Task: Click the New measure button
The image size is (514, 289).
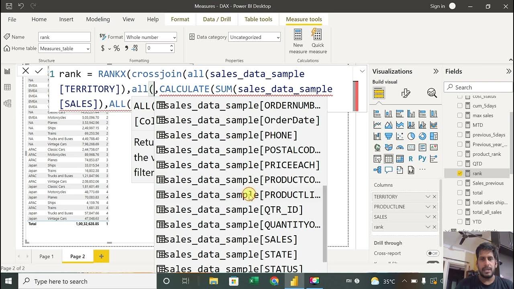Action: (x=298, y=41)
